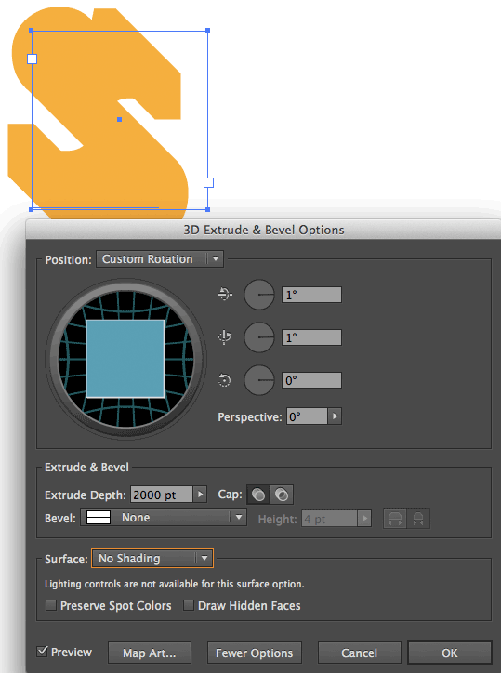Click the white square handle at upper left
This screenshot has width=501, height=673.
click(32, 59)
